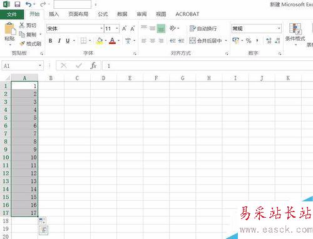Center cell text horizontally
Image resolution: width=313 pixels, height=239 pixels.
[x=153, y=41]
